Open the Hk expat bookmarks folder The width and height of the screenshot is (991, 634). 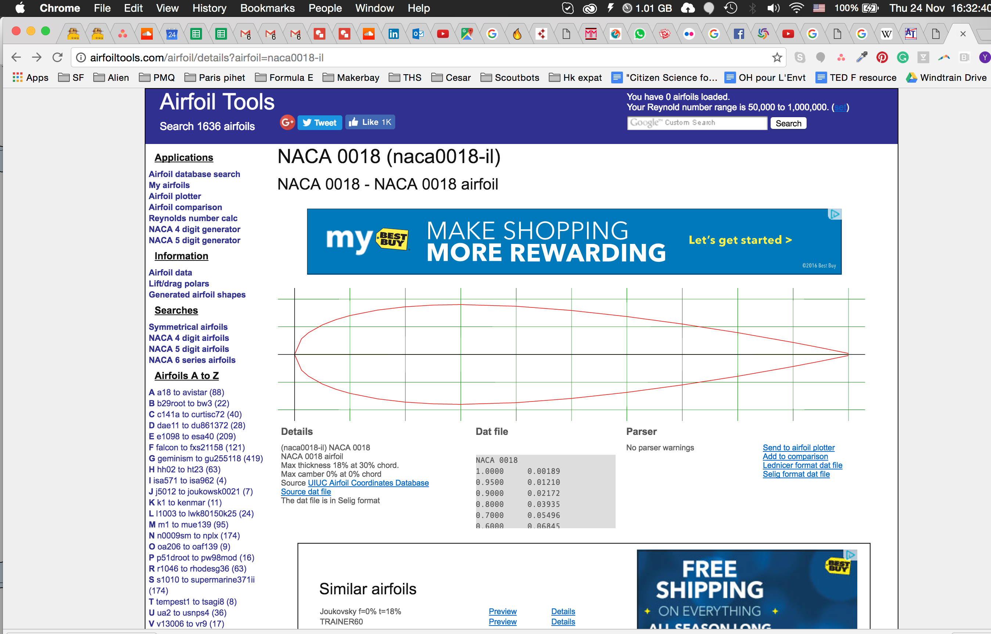coord(575,78)
